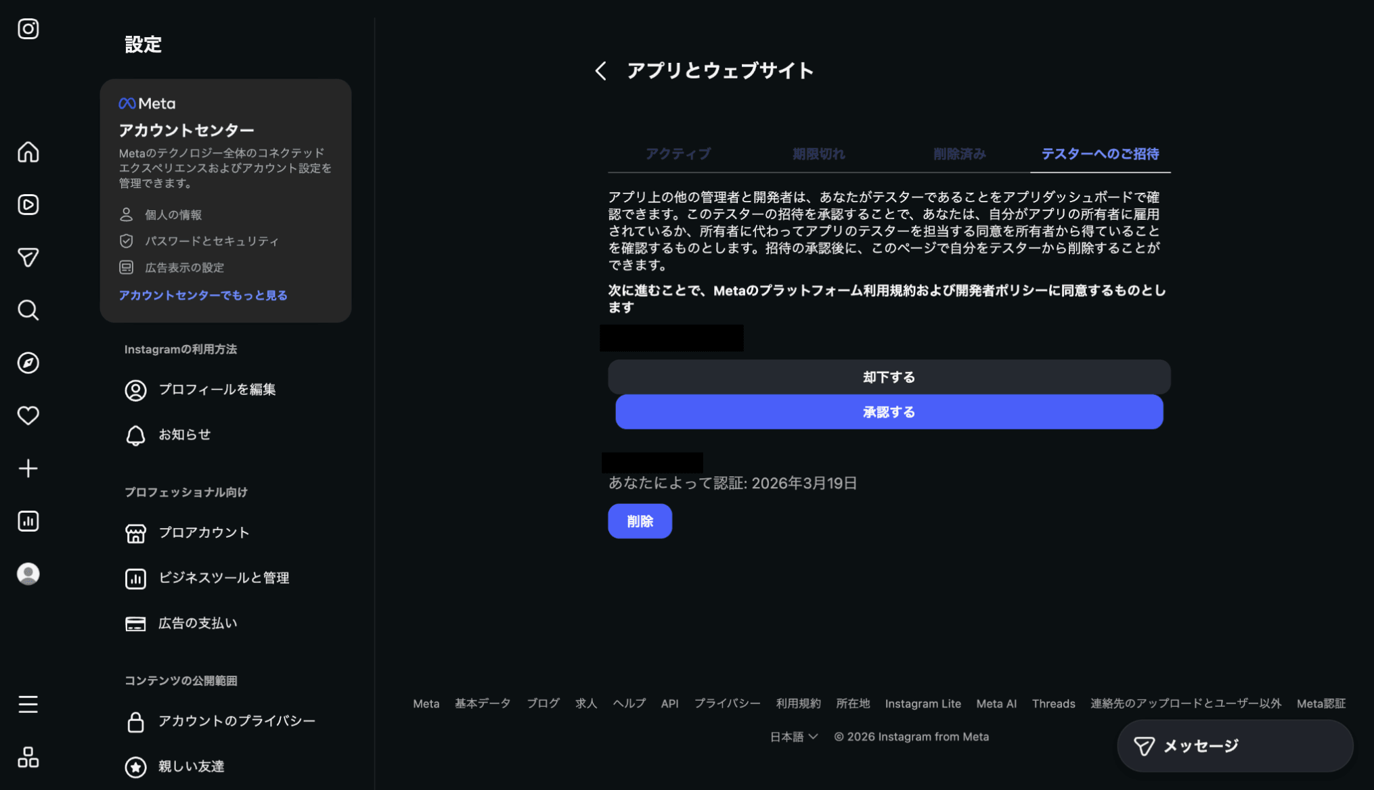Go to Home in the sidebar

coord(28,152)
